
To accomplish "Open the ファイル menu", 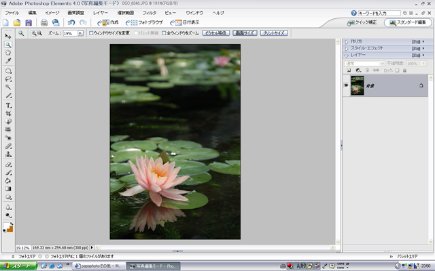I will click(12, 13).
